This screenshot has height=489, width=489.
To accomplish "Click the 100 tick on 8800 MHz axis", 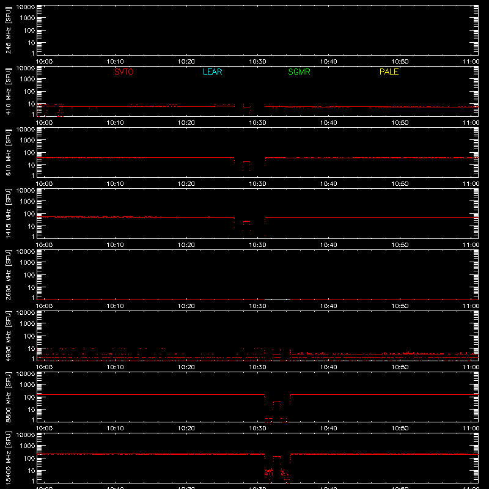I will [29, 397].
